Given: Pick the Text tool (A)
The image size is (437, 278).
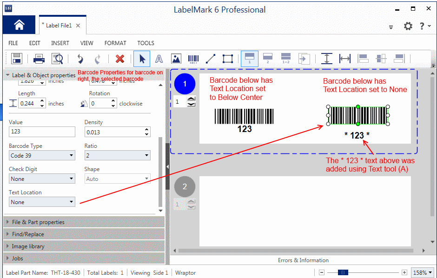Looking at the screenshot, I should click(x=159, y=59).
